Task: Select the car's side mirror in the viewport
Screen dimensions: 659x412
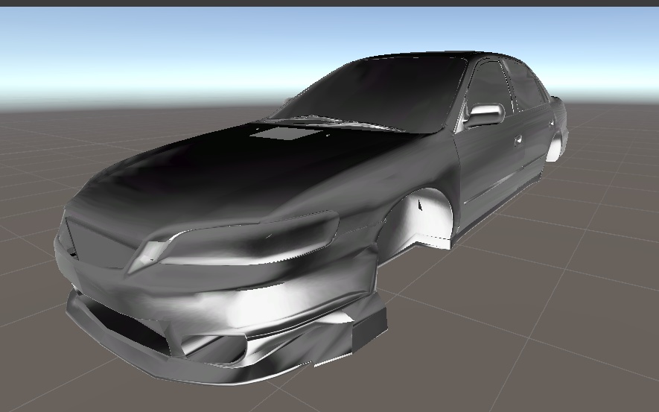Action: pos(483,115)
